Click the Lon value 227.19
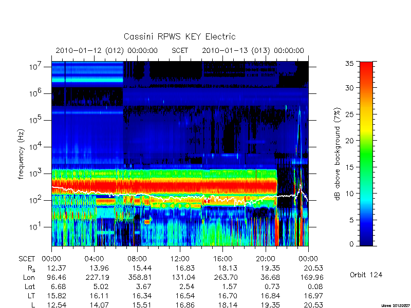The width and height of the screenshot is (411, 308). coord(97,277)
